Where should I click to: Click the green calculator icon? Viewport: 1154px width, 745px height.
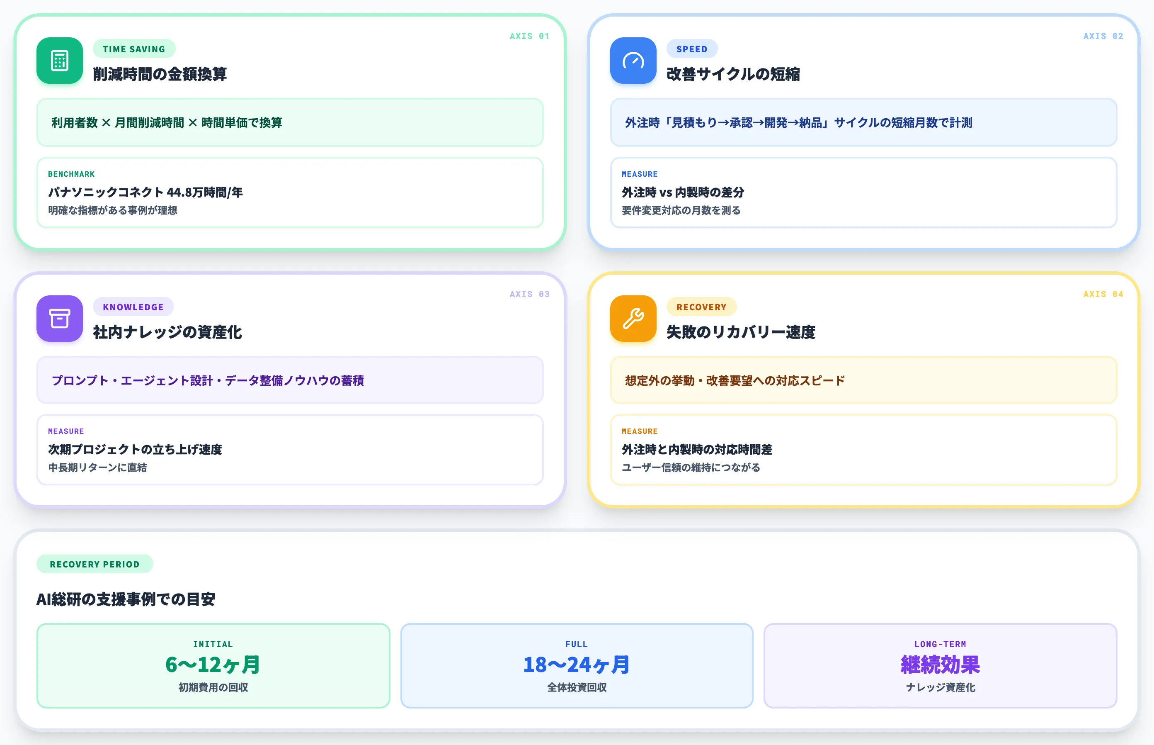click(59, 61)
